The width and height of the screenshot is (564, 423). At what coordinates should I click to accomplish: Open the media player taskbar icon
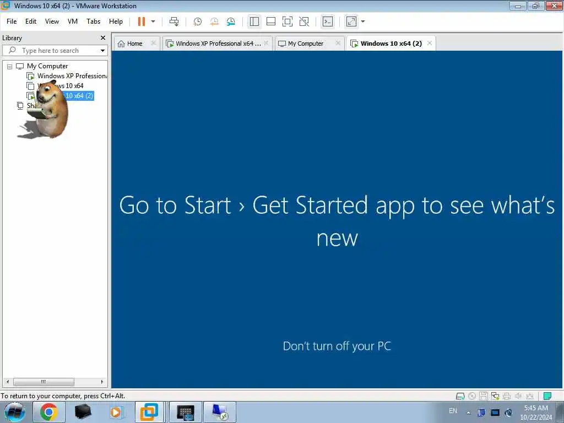[x=116, y=412]
